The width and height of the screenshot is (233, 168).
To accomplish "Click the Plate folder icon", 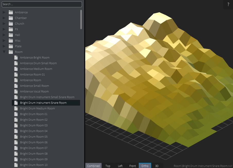I will coord(11,46).
